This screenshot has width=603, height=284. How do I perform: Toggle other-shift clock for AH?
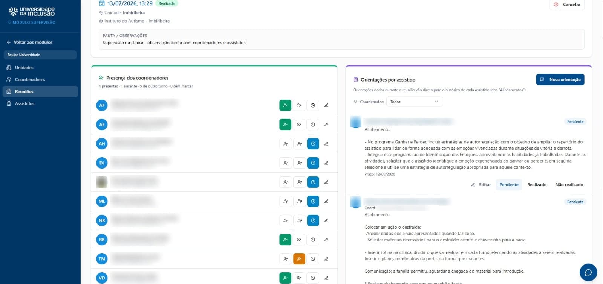tap(313, 144)
